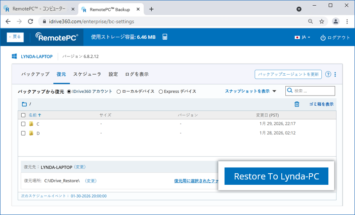Click the ゴミ箱を表示 link
The height and width of the screenshot is (215, 355).
pyautogui.click(x=321, y=104)
